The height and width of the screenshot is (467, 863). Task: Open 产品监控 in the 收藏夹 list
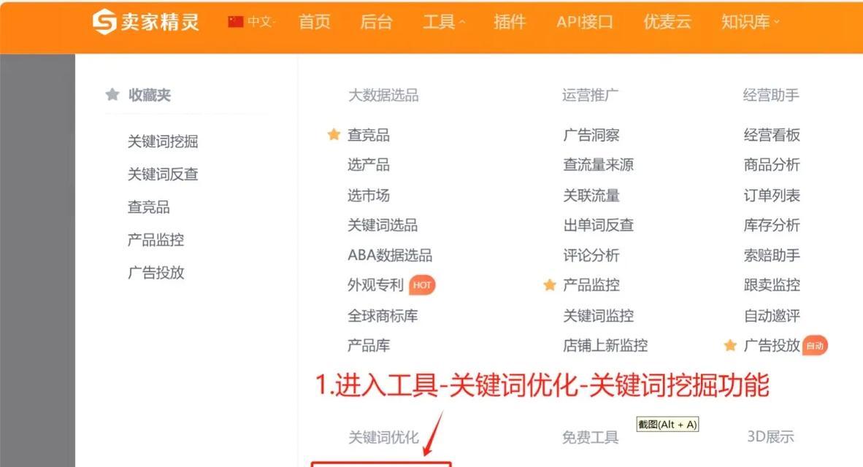(156, 240)
